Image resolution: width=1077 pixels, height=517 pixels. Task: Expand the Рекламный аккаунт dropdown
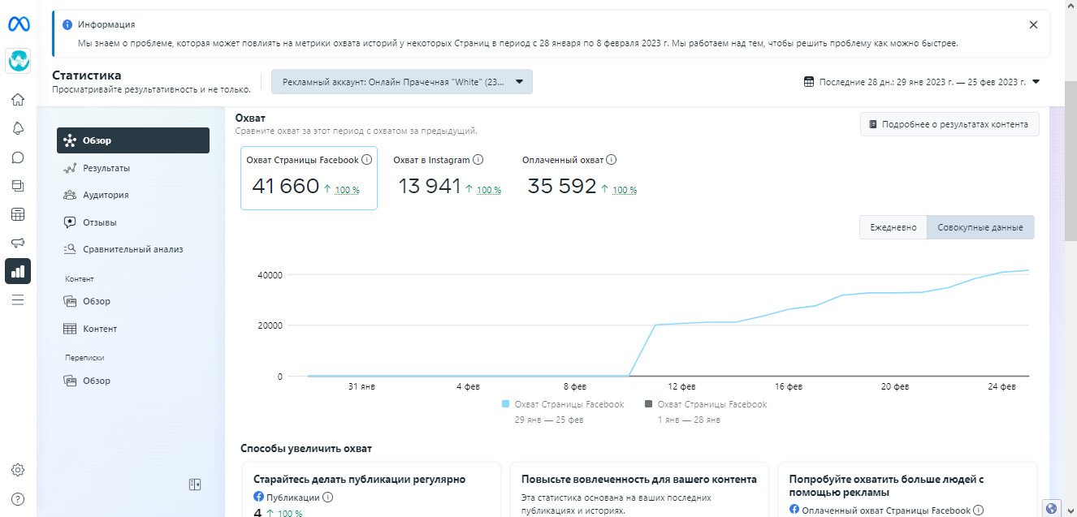(402, 82)
